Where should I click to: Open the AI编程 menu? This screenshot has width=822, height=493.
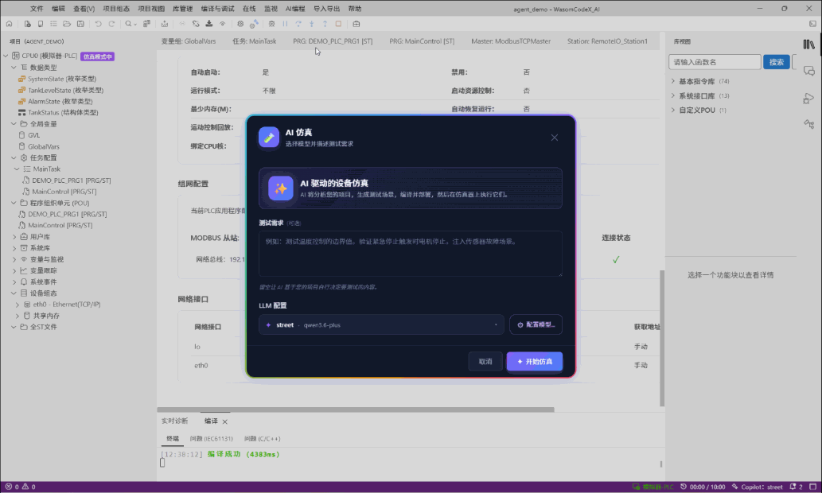tap(295, 9)
